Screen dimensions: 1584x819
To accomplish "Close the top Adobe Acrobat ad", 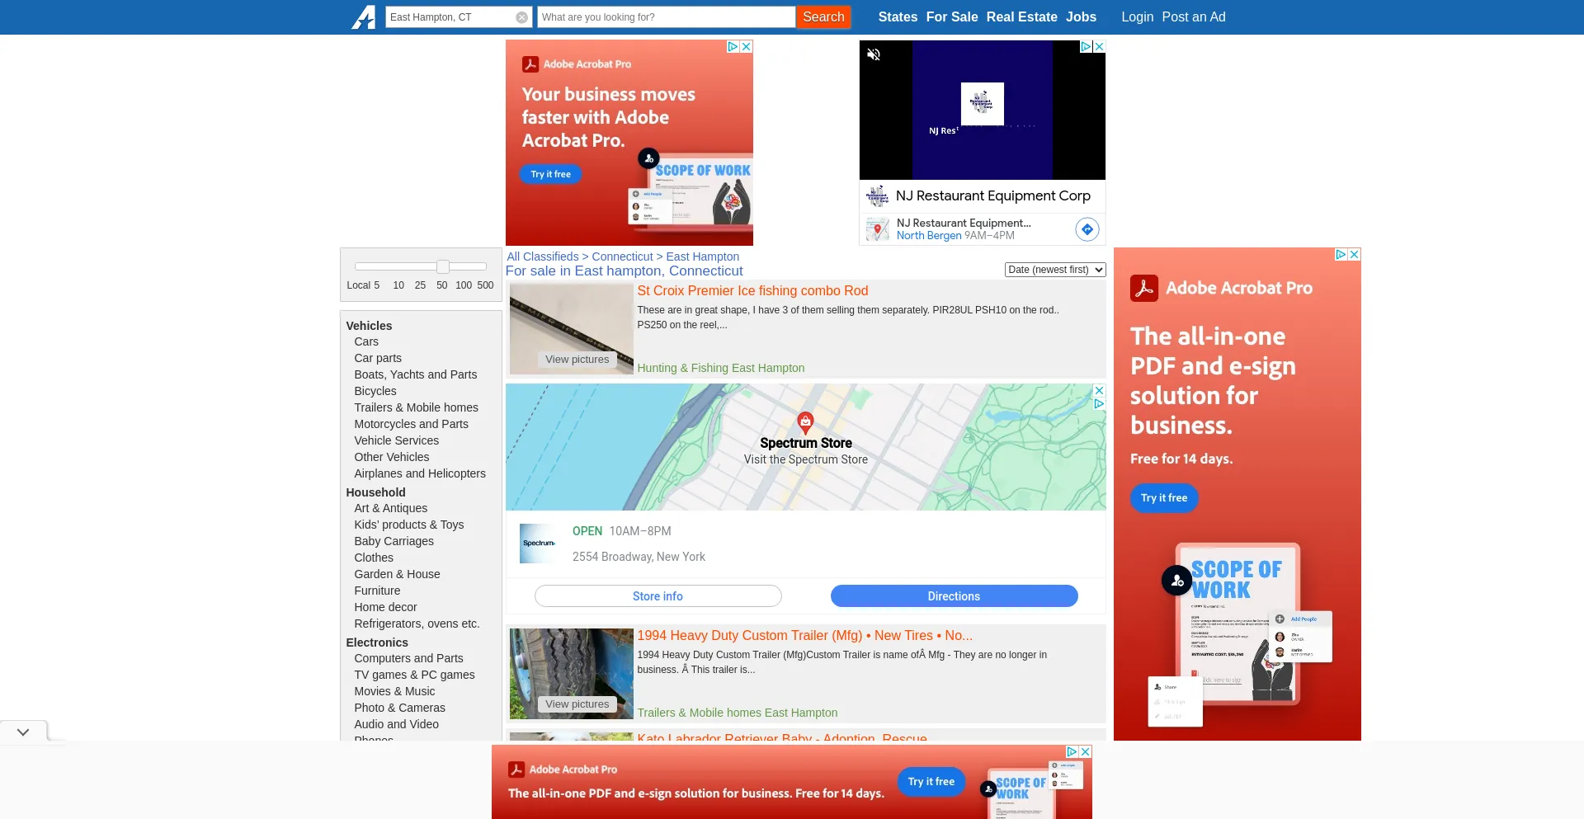I will pos(747,47).
